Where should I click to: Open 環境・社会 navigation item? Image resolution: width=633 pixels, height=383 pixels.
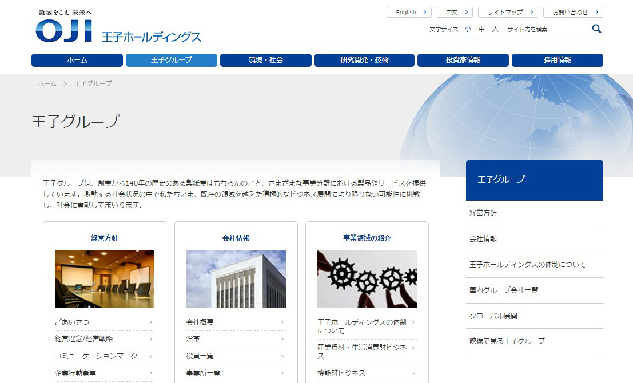(x=266, y=60)
